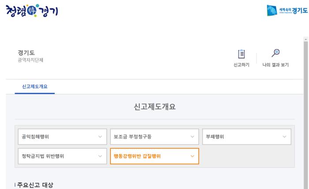Click the 경기도 organization name
Image resolution: width=309 pixels, height=189 pixels.
click(x=26, y=53)
